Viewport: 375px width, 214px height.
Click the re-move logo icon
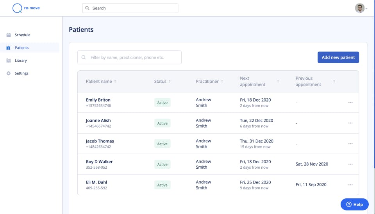click(17, 8)
